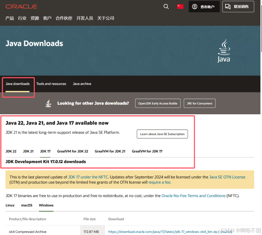Click Learn about Java SE Subscription
This screenshot has height=235, width=262.
point(162,134)
